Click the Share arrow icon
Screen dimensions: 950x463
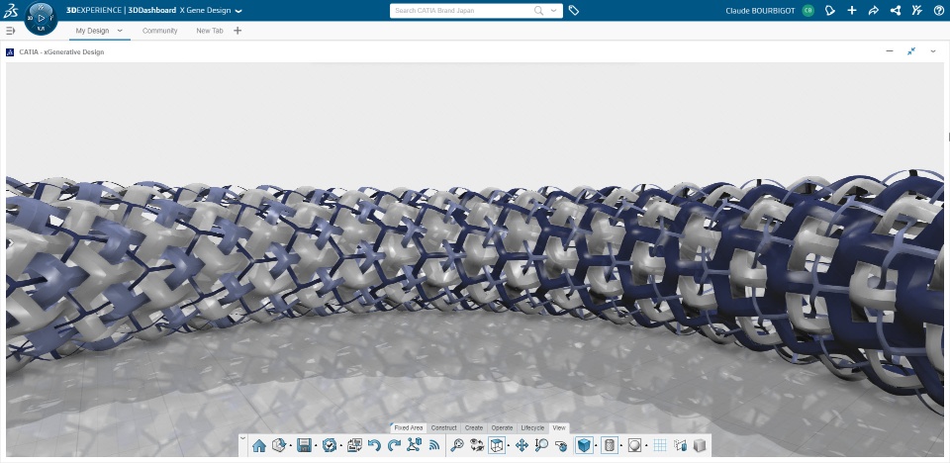(x=873, y=10)
